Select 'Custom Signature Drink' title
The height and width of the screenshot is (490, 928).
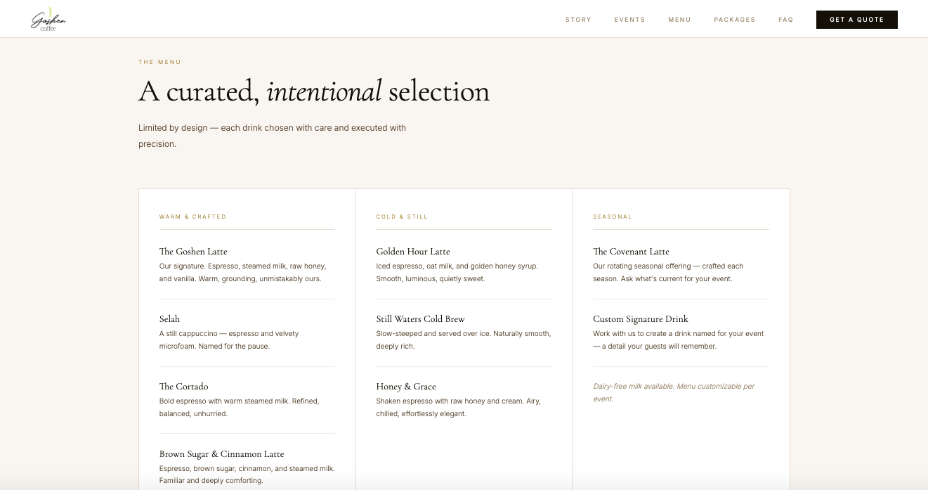click(x=641, y=319)
